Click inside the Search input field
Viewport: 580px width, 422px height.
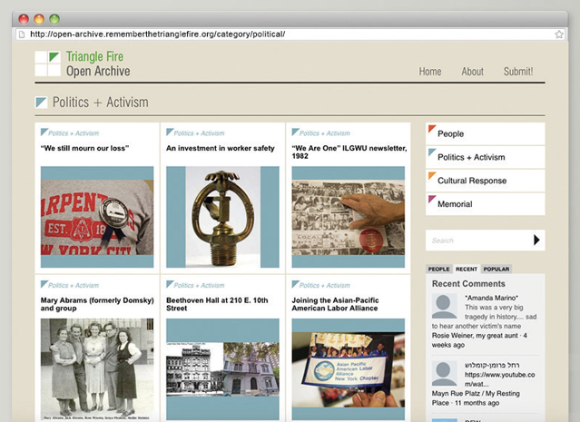click(477, 240)
